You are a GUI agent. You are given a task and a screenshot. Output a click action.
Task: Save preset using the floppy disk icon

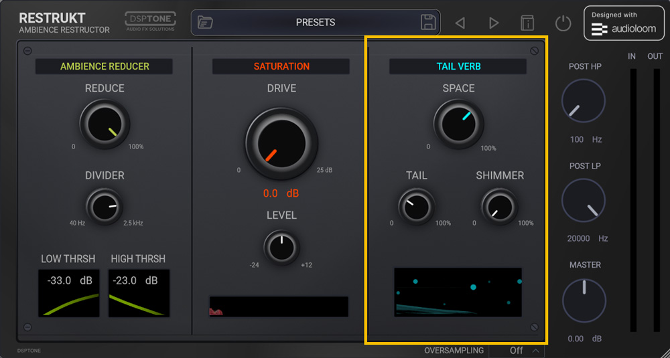[428, 22]
